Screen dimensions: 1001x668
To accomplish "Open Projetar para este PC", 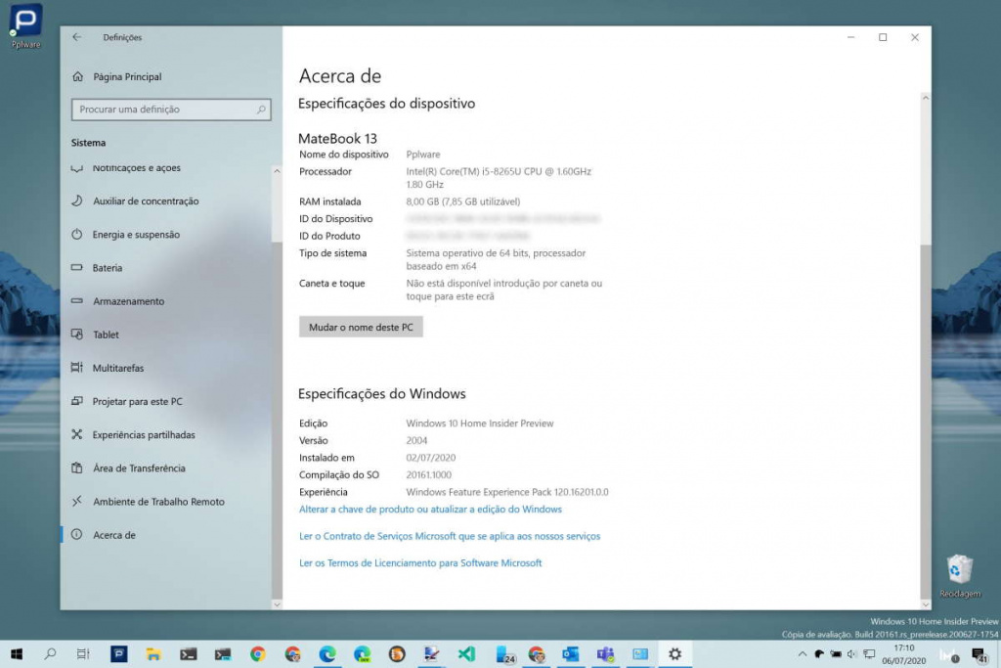I will click(137, 402).
